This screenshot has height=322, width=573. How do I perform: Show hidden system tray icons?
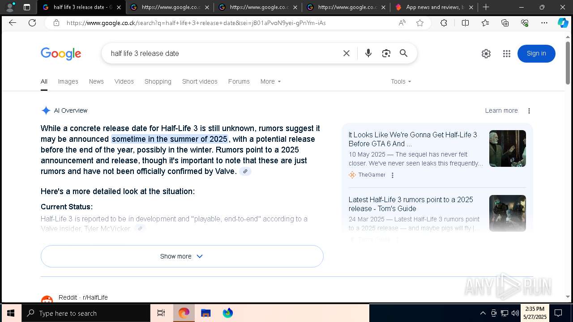[x=483, y=313]
